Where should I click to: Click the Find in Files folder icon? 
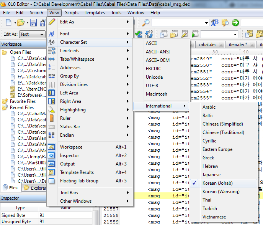tap(225, 23)
